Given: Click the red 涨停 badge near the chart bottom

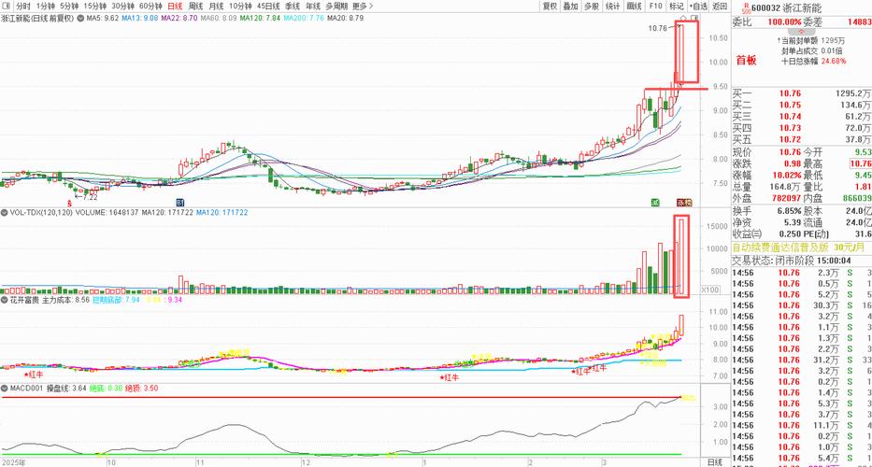Looking at the screenshot, I should coord(683,202).
